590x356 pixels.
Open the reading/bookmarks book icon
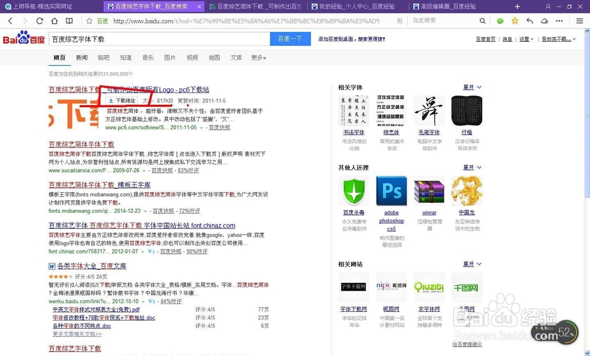[69, 21]
